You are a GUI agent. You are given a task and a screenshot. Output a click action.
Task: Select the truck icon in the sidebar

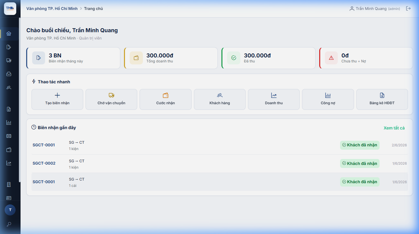point(9,60)
